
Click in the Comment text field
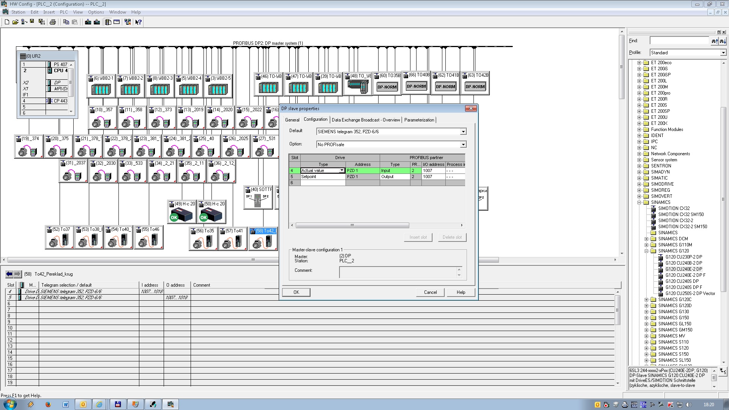(x=398, y=272)
